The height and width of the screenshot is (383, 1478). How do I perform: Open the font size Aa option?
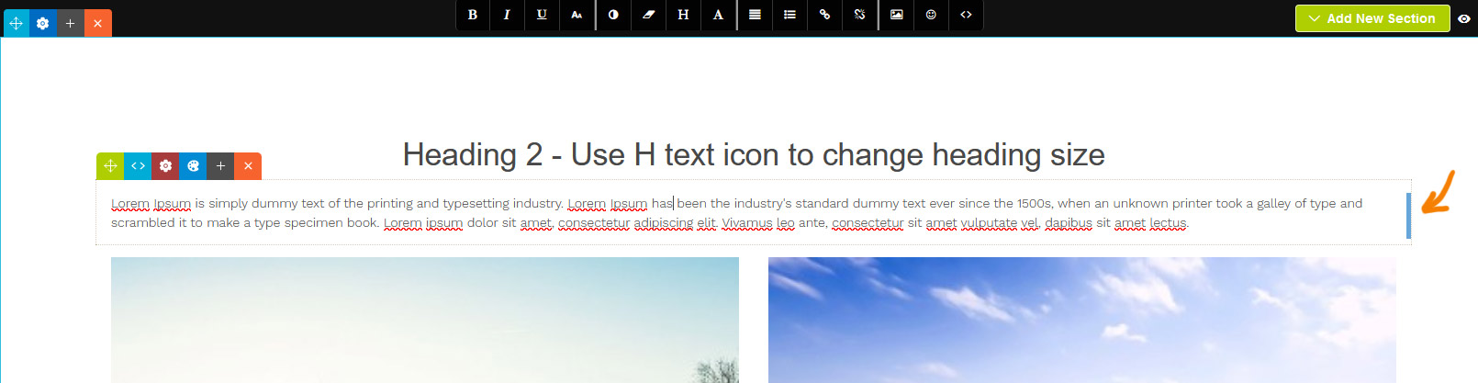point(577,15)
